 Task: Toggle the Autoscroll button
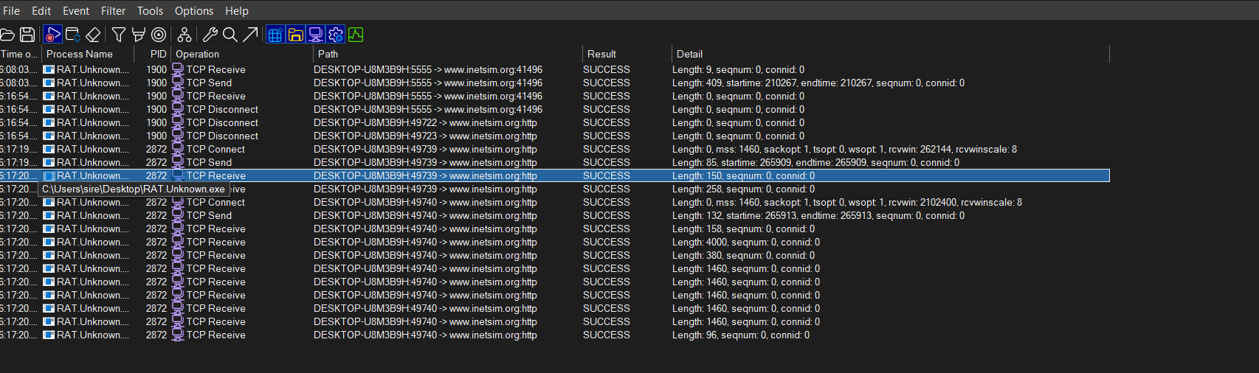click(x=73, y=35)
